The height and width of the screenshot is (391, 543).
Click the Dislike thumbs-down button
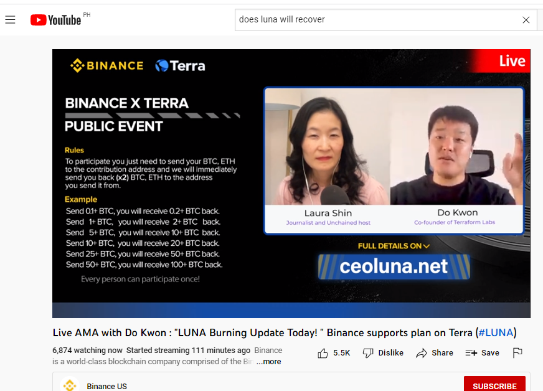(383, 353)
